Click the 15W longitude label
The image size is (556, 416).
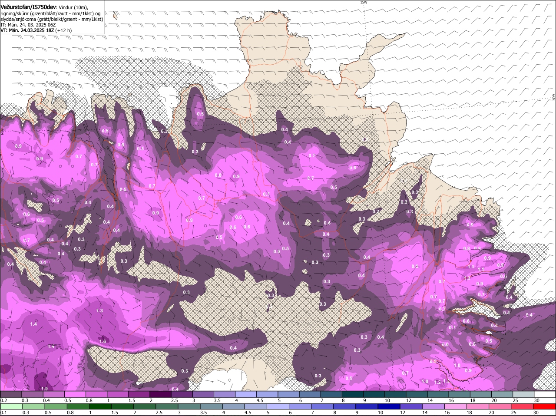[x=364, y=2]
